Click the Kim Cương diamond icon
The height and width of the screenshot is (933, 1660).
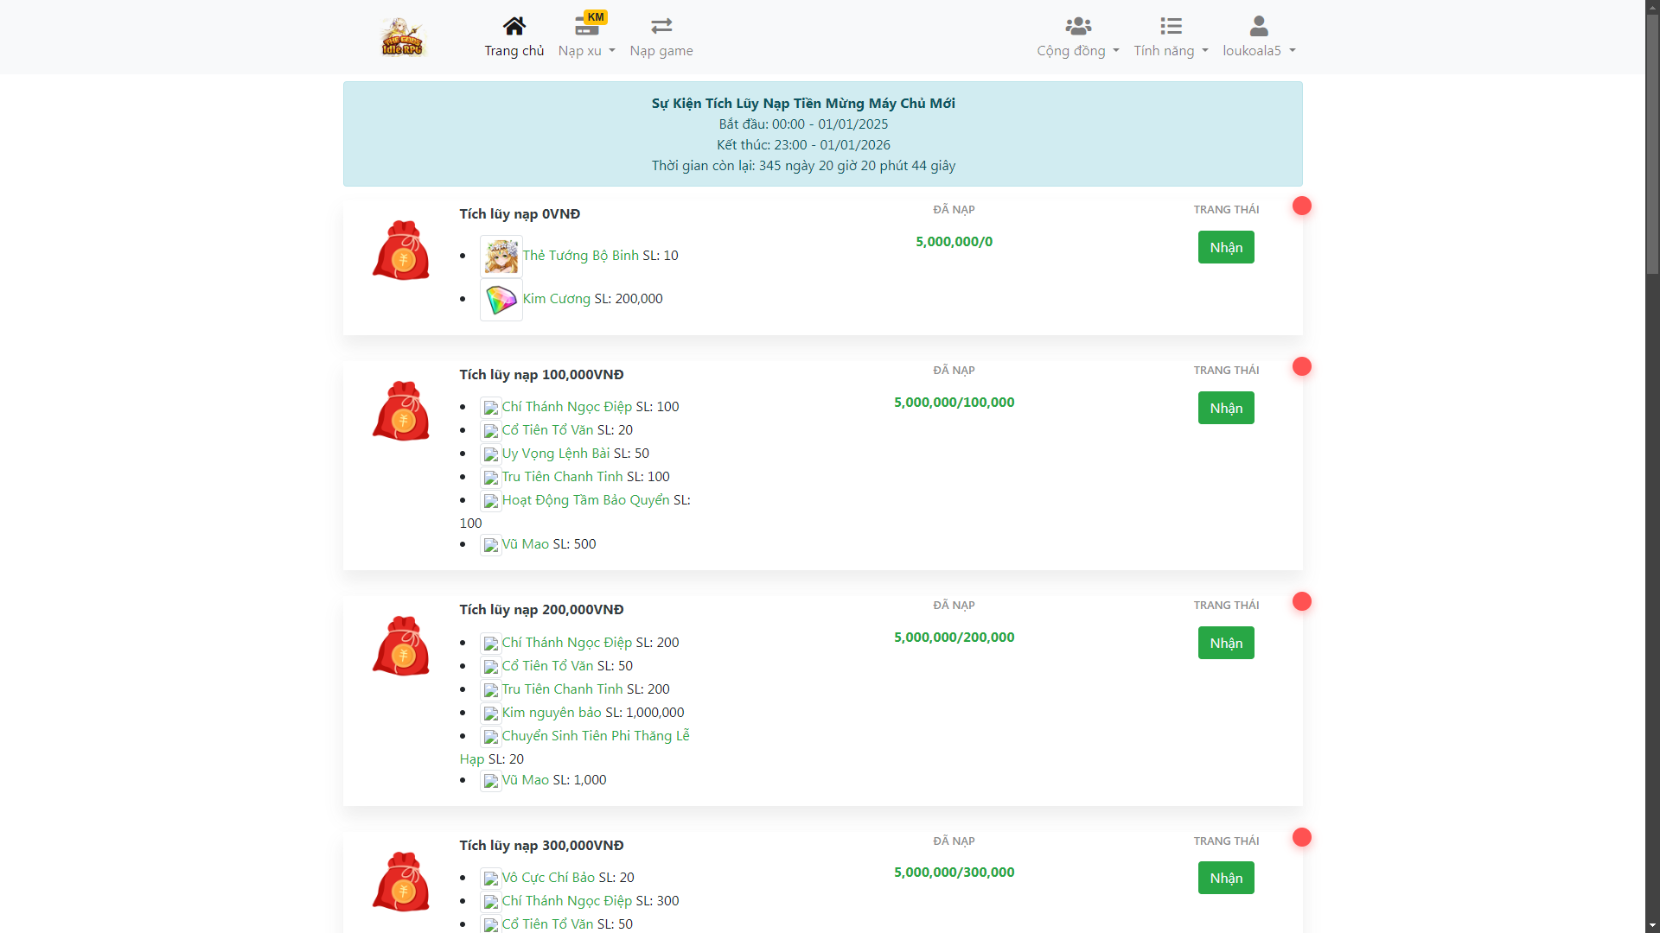(x=501, y=299)
